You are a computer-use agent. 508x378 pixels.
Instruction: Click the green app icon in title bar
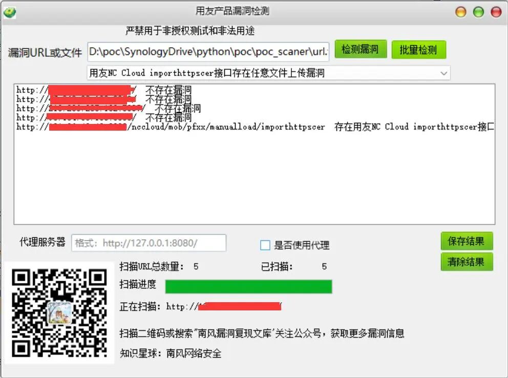(10, 12)
